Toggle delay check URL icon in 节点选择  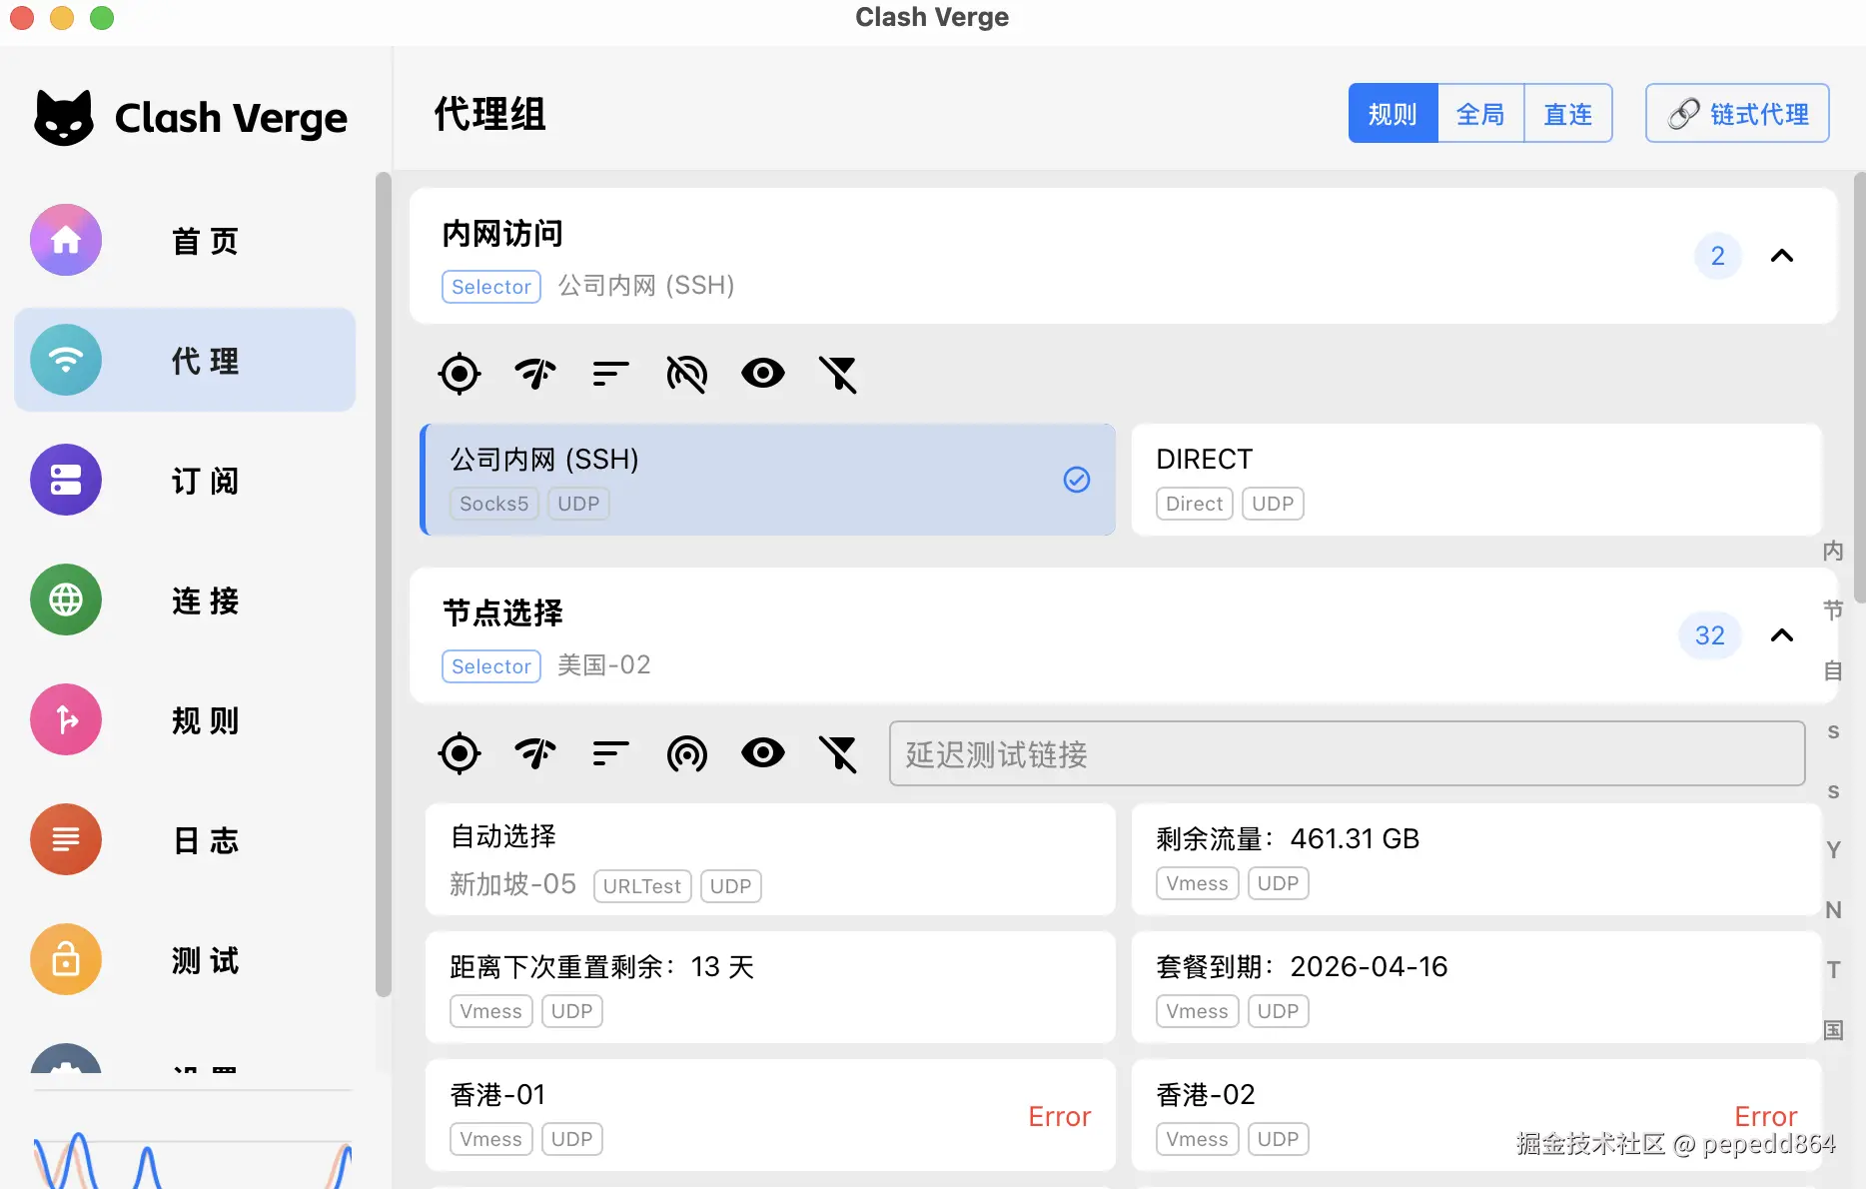(687, 753)
